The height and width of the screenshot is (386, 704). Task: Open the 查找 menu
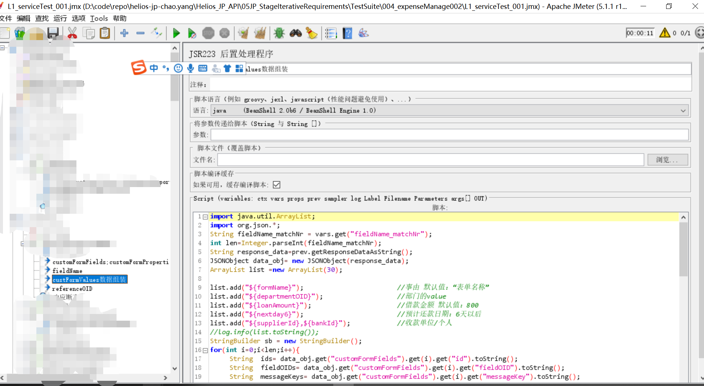[x=42, y=18]
